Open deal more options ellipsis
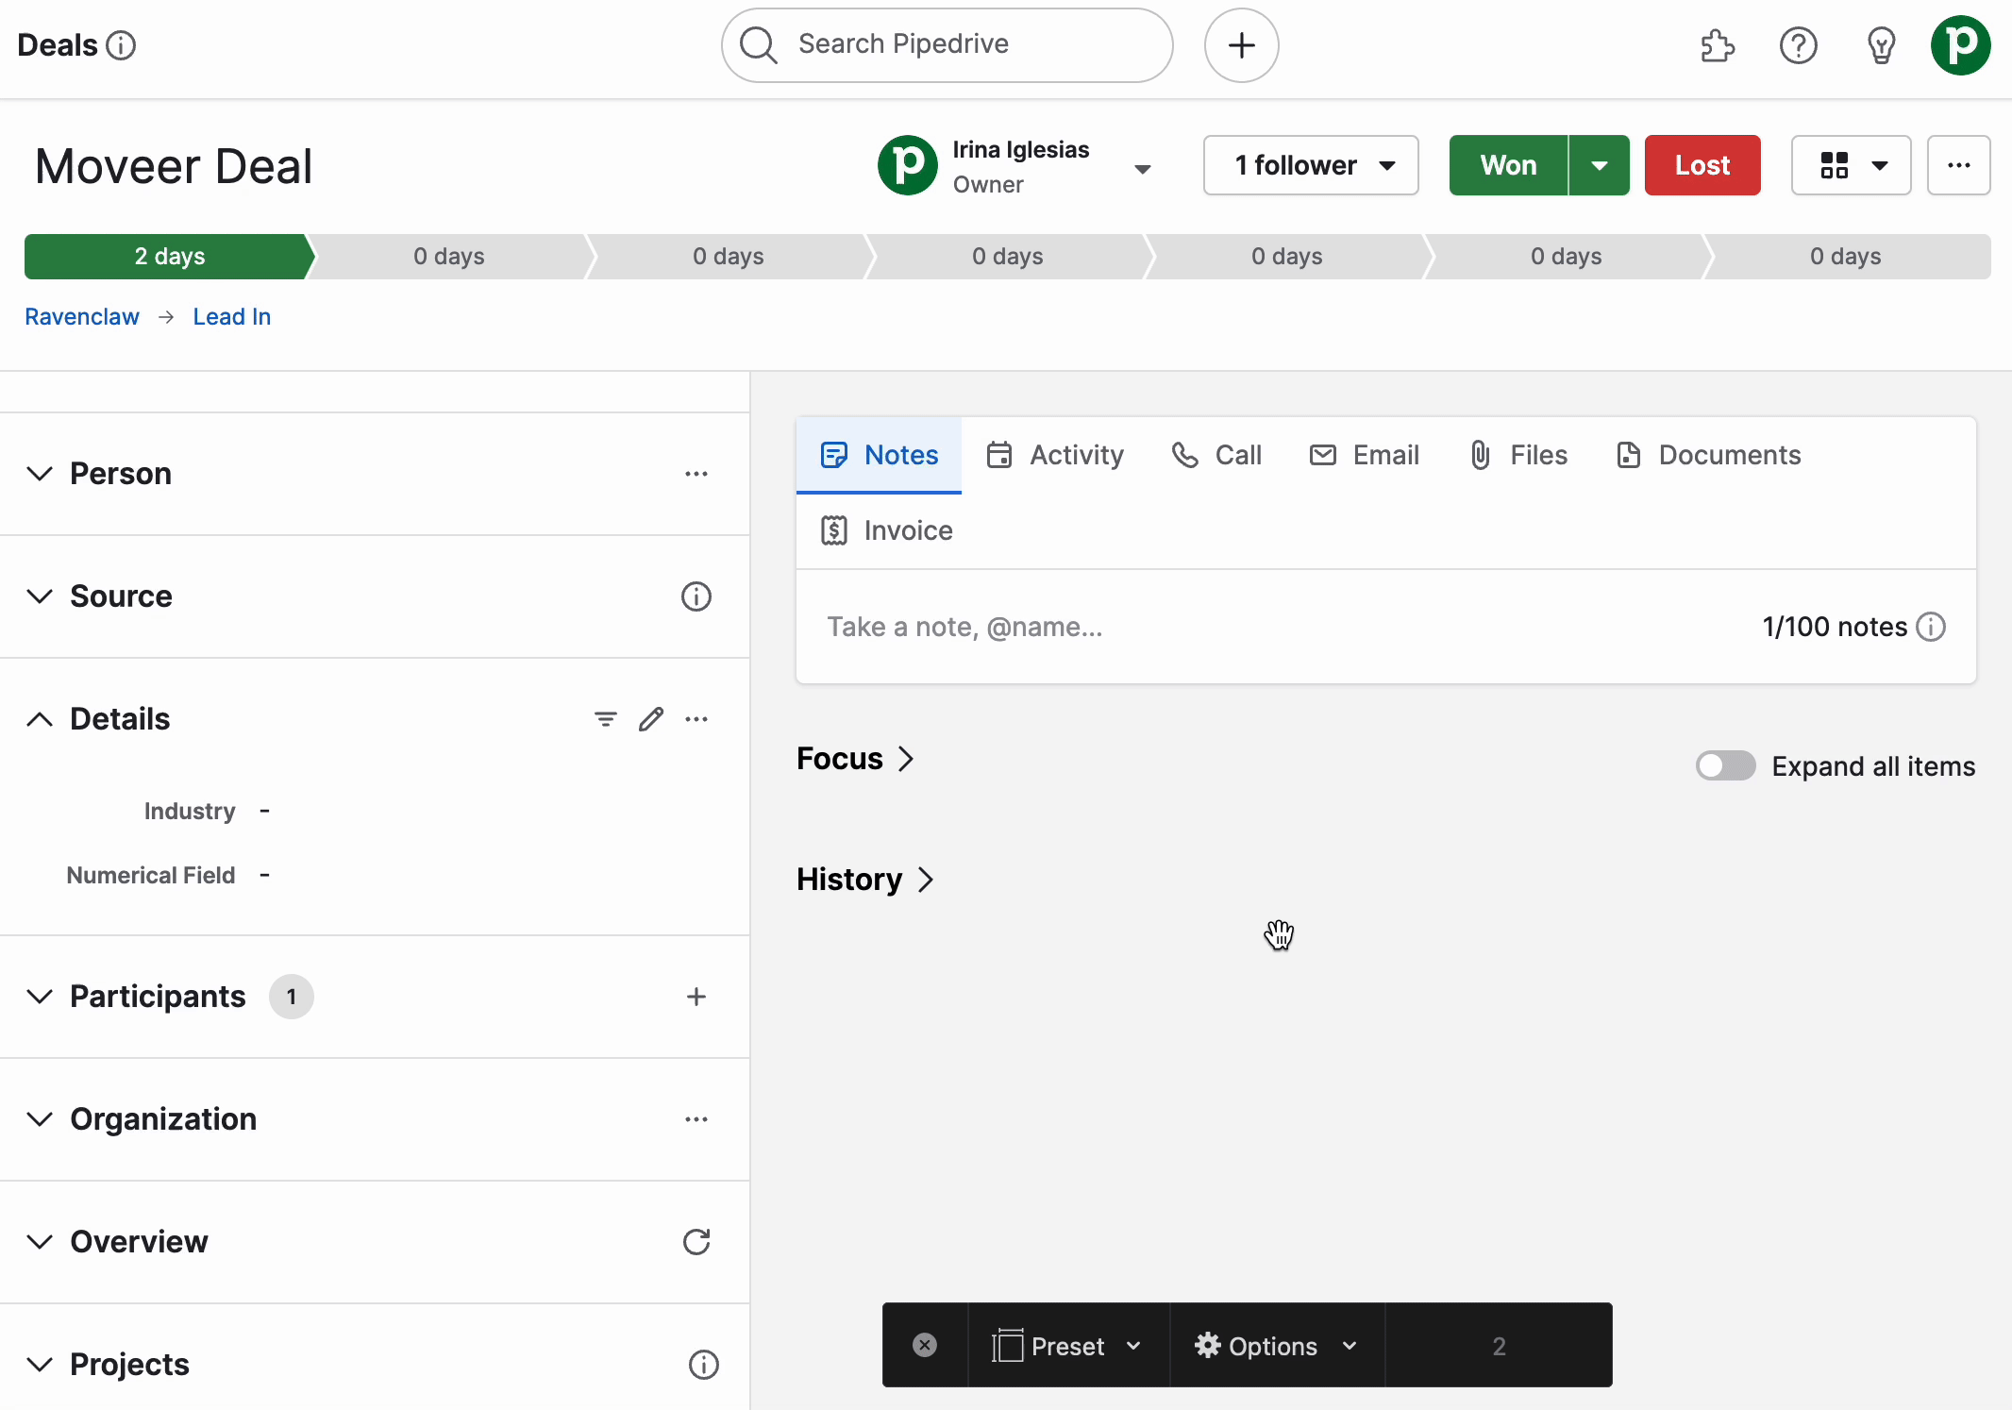The height and width of the screenshot is (1410, 2012). 1958,165
